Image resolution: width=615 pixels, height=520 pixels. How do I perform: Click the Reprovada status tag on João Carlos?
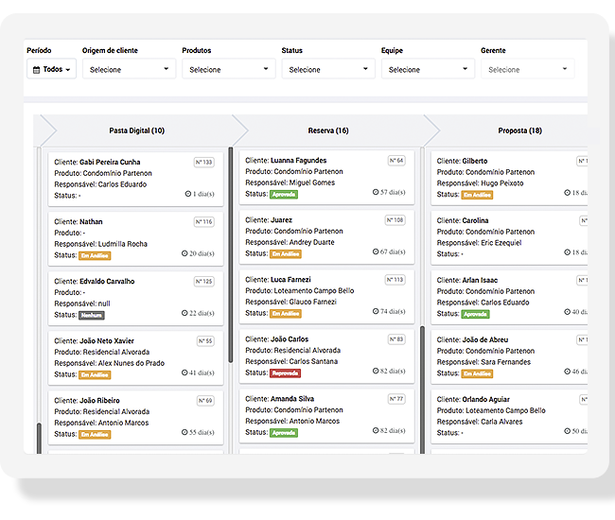286,373
